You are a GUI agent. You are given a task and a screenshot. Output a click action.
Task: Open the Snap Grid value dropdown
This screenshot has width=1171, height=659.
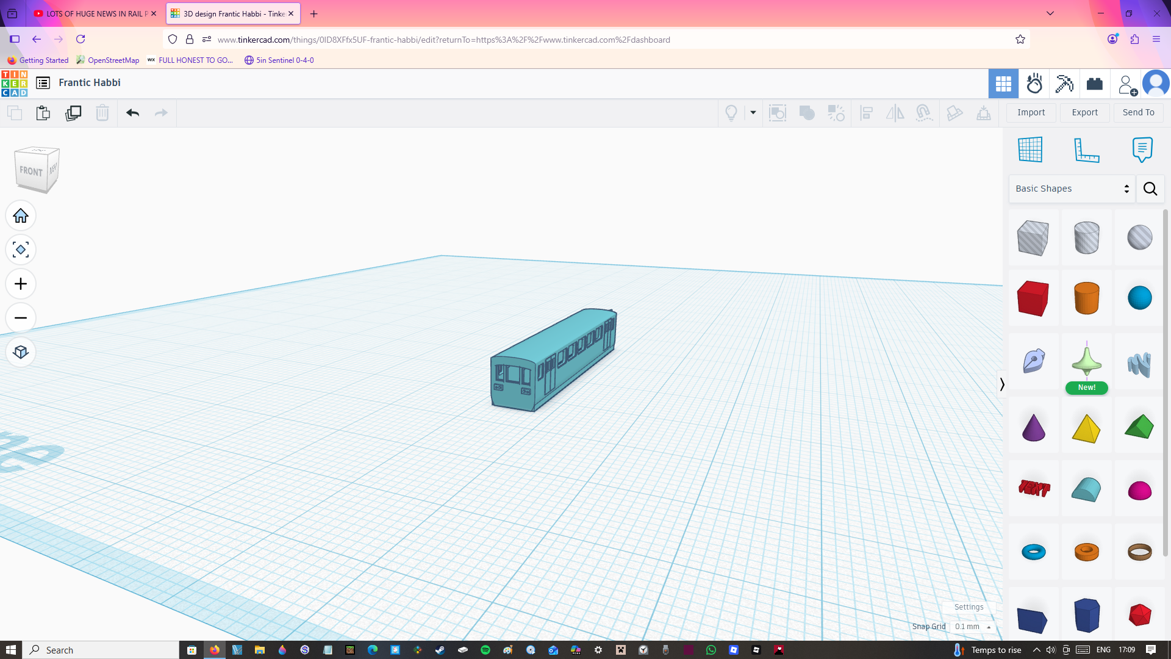(973, 627)
